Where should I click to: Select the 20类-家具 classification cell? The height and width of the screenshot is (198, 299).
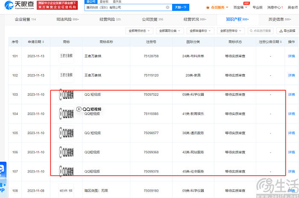point(193,75)
